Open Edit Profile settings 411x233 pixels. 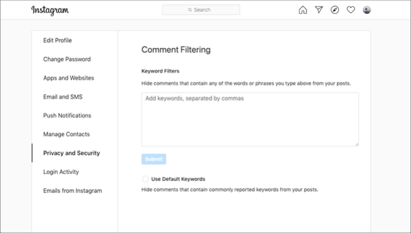point(58,40)
